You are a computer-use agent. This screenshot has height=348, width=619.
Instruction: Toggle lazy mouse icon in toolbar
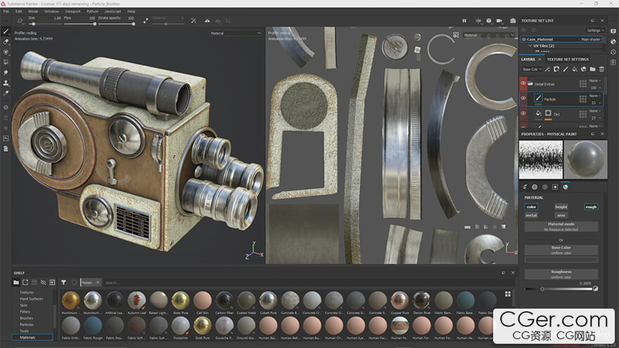[x=146, y=20]
